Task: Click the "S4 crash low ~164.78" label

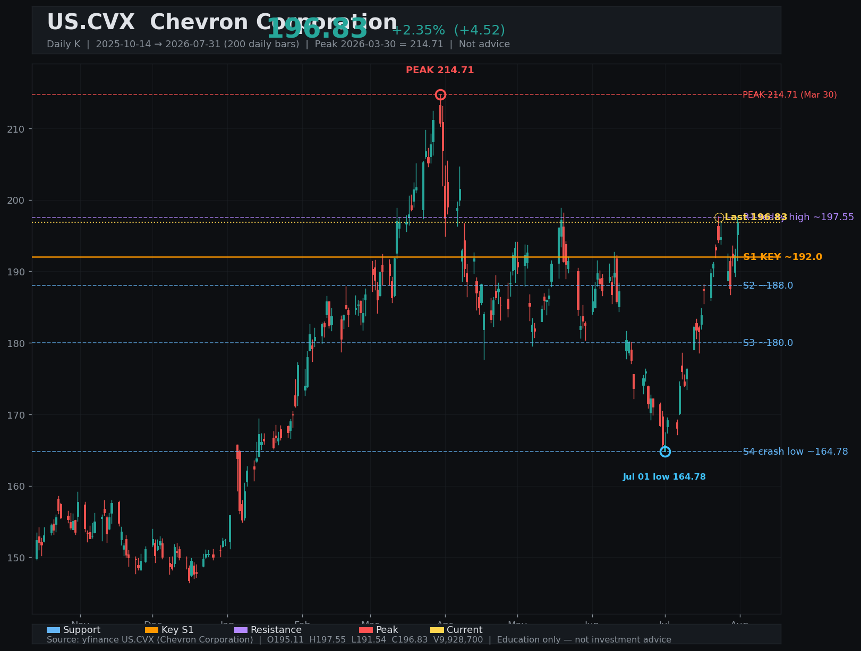Action: (795, 452)
